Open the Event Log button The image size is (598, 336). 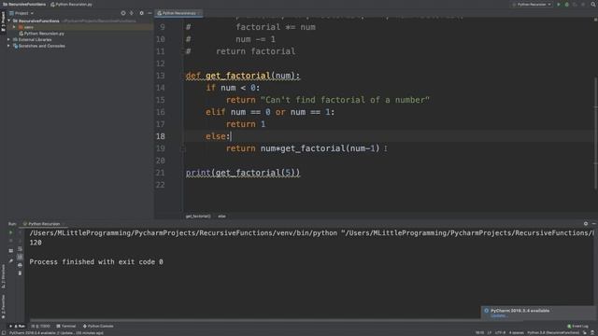click(x=577, y=326)
